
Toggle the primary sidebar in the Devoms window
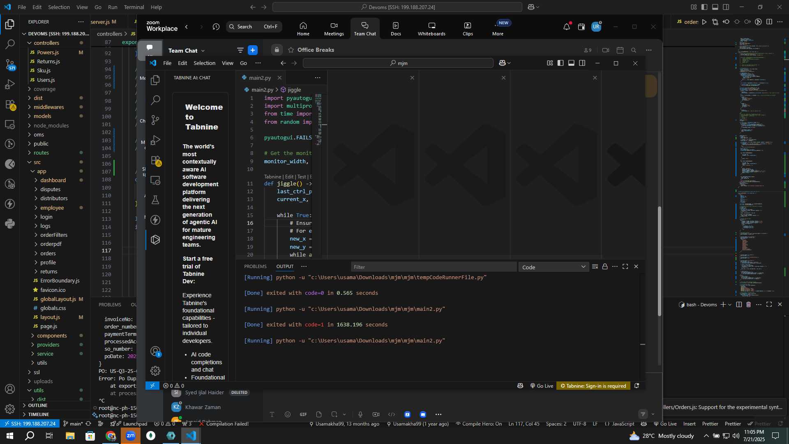tap(704, 7)
